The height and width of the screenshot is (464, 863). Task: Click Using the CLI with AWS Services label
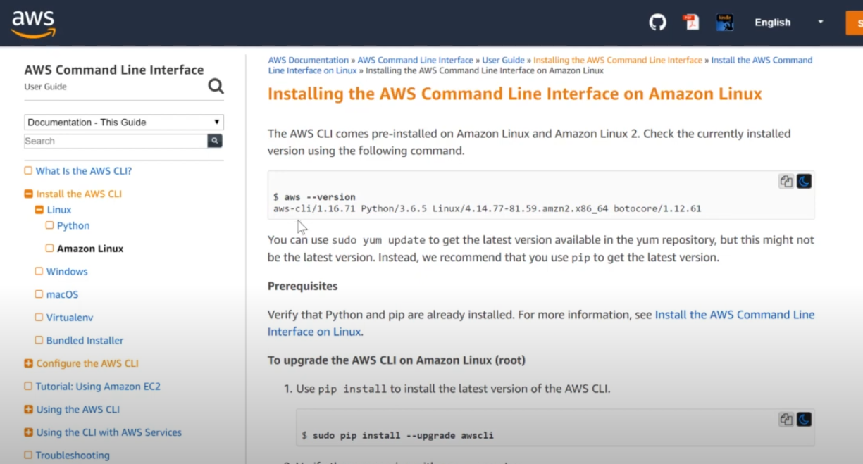pyautogui.click(x=109, y=432)
